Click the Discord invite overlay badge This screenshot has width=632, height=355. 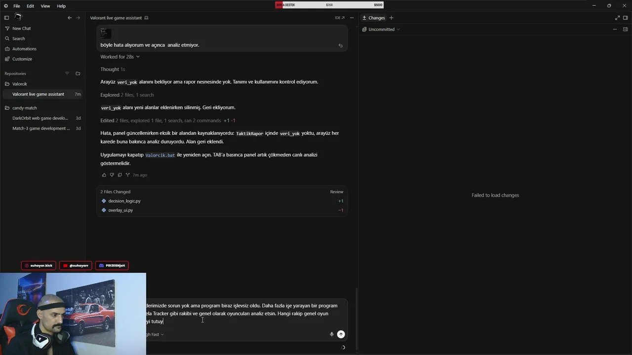pyautogui.click(x=112, y=266)
